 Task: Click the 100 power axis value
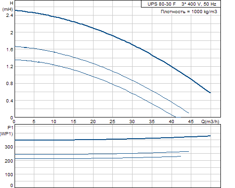[x=9, y=174]
